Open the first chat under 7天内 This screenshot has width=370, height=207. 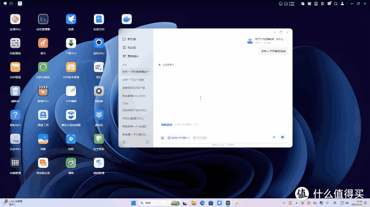(x=135, y=110)
